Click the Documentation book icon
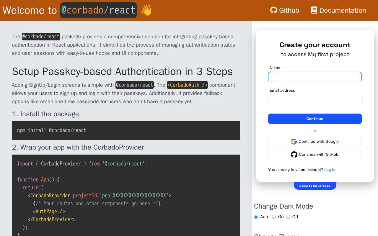The width and height of the screenshot is (378, 236). coord(314,10)
